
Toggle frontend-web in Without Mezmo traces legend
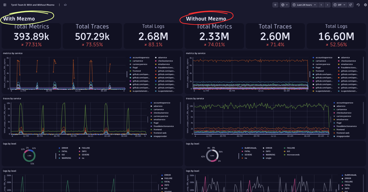[343, 133]
